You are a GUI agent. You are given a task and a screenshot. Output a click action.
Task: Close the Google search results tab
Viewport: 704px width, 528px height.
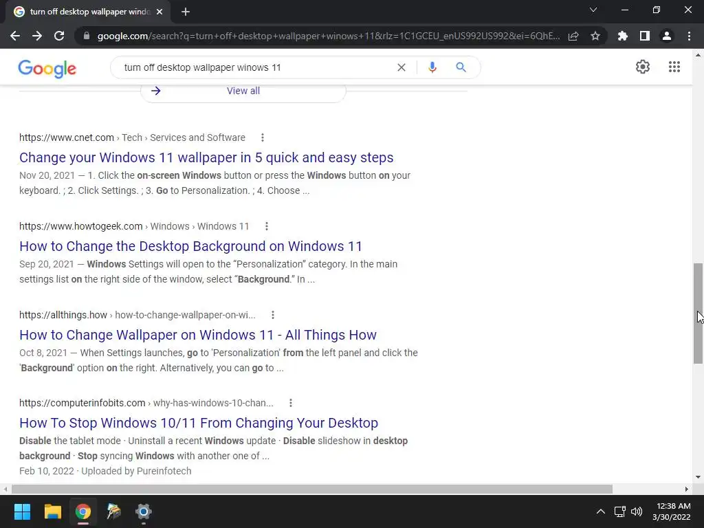(x=159, y=12)
